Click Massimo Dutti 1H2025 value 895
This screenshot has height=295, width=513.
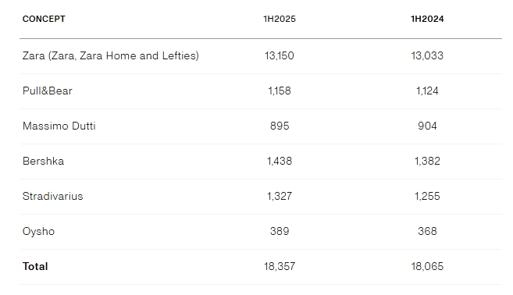pos(280,126)
